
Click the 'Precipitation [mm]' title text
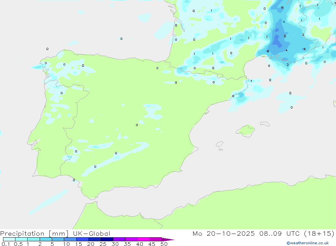click(x=34, y=234)
